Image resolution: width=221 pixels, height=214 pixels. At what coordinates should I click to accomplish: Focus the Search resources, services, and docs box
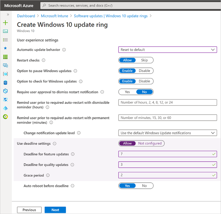[131, 5]
